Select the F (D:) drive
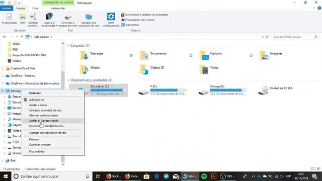 163,90
